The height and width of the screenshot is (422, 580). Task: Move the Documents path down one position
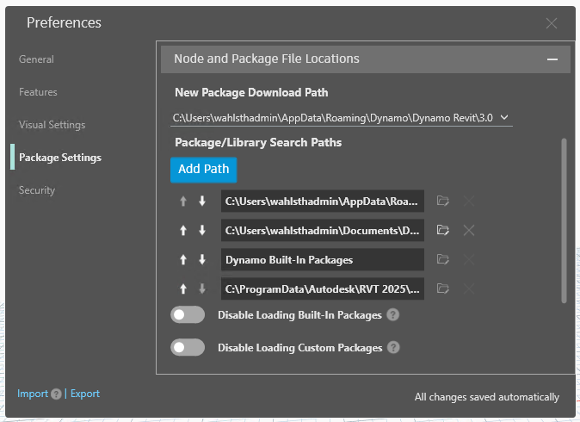(202, 230)
